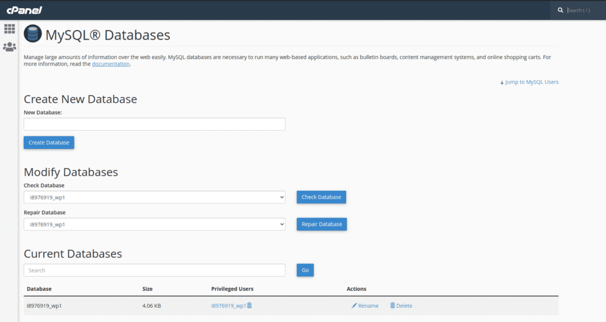Open the privileged user l8976919_wp1 link
Screen dimensions: 606x322
(x=228, y=305)
